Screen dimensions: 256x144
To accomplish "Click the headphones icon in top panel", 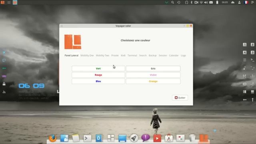I will click(x=187, y=2).
